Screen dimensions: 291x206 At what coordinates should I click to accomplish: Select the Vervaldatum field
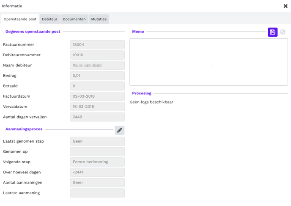click(x=97, y=107)
